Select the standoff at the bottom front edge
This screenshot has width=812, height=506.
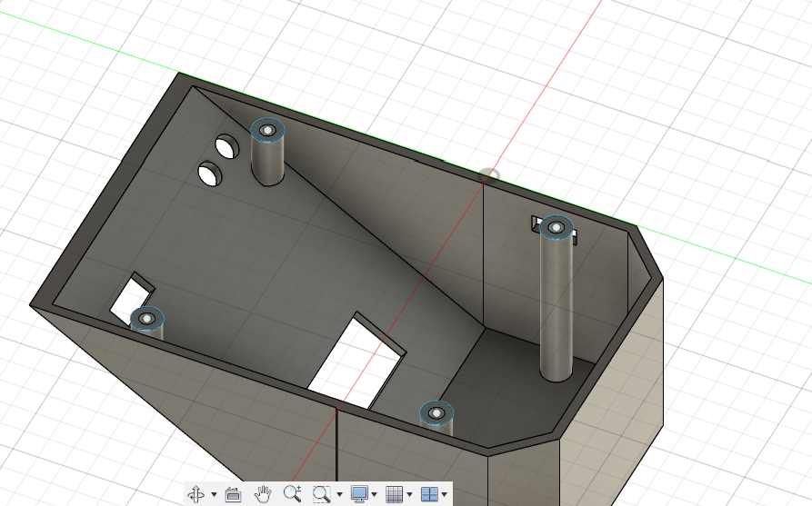pyautogui.click(x=436, y=413)
